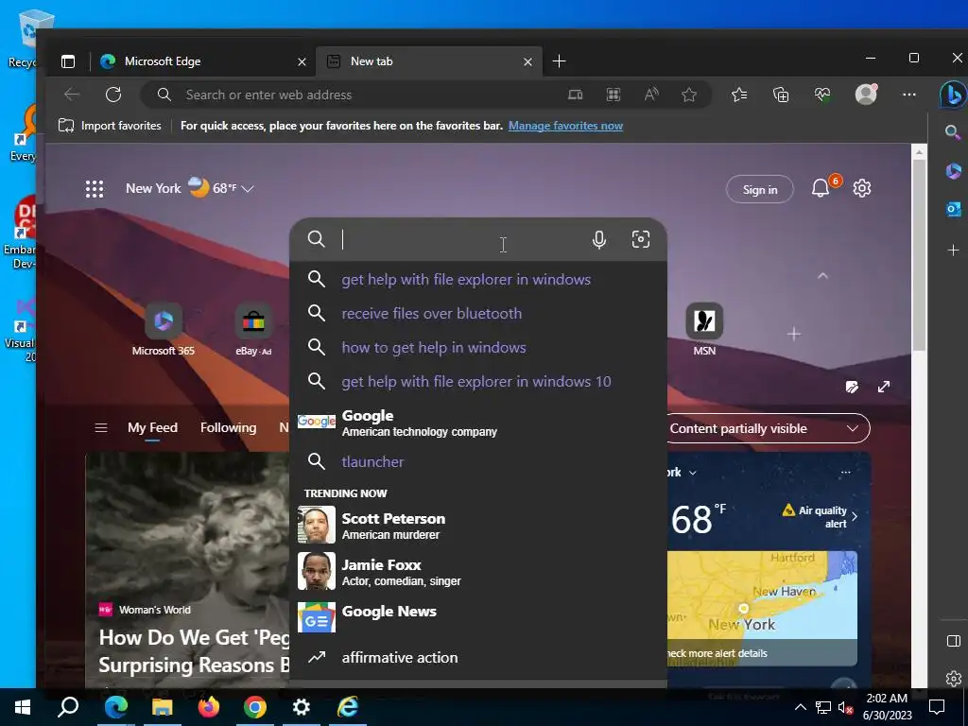Screen dimensions: 968x726
Task: Select trending topic Scott Peterson
Action: [477, 526]
